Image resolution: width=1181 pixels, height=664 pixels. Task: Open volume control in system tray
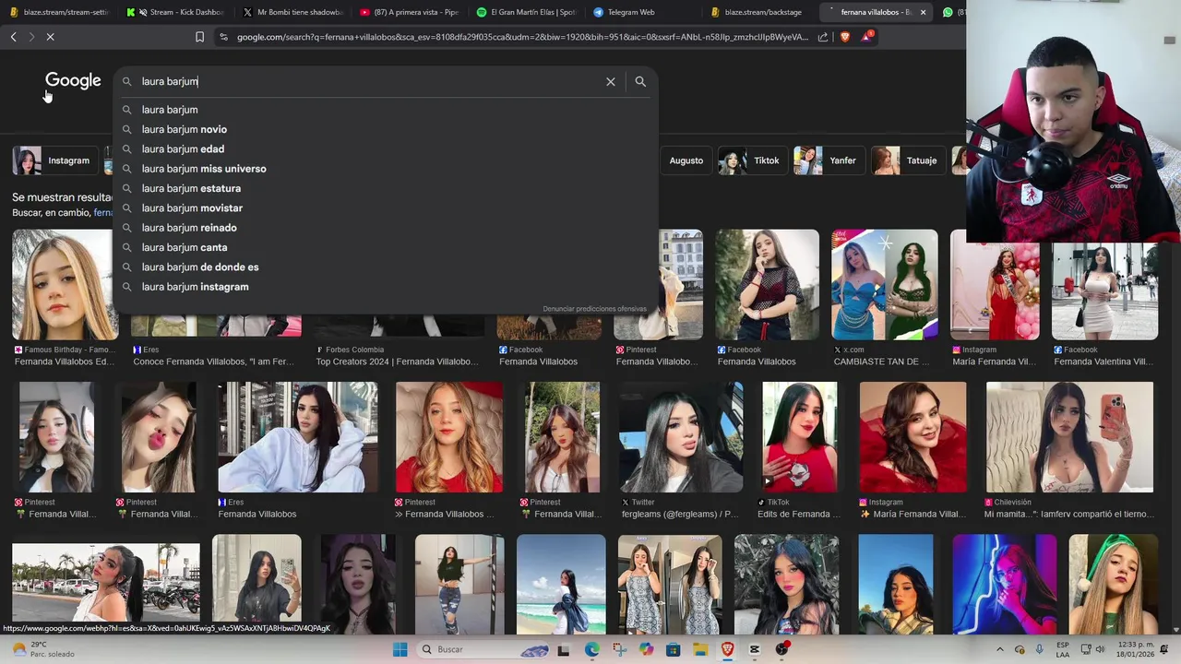point(1100,649)
